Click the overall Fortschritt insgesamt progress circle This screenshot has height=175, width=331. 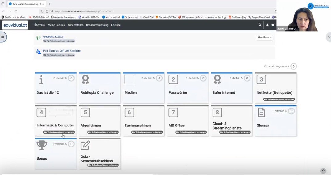coord(294,66)
